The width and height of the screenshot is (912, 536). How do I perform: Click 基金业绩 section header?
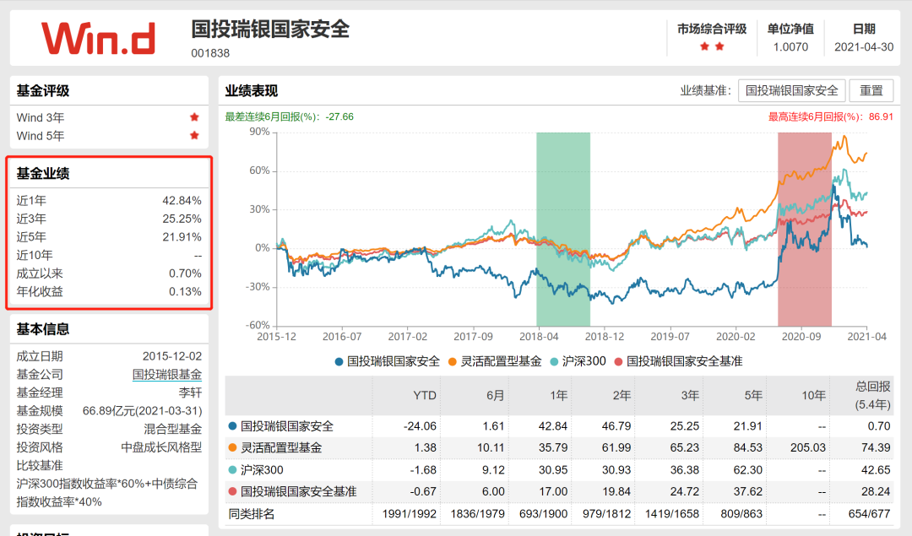click(43, 173)
